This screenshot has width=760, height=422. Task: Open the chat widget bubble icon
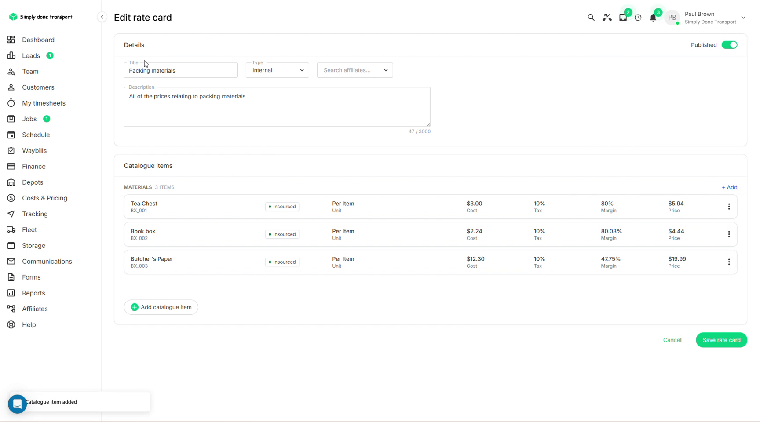[x=18, y=404]
